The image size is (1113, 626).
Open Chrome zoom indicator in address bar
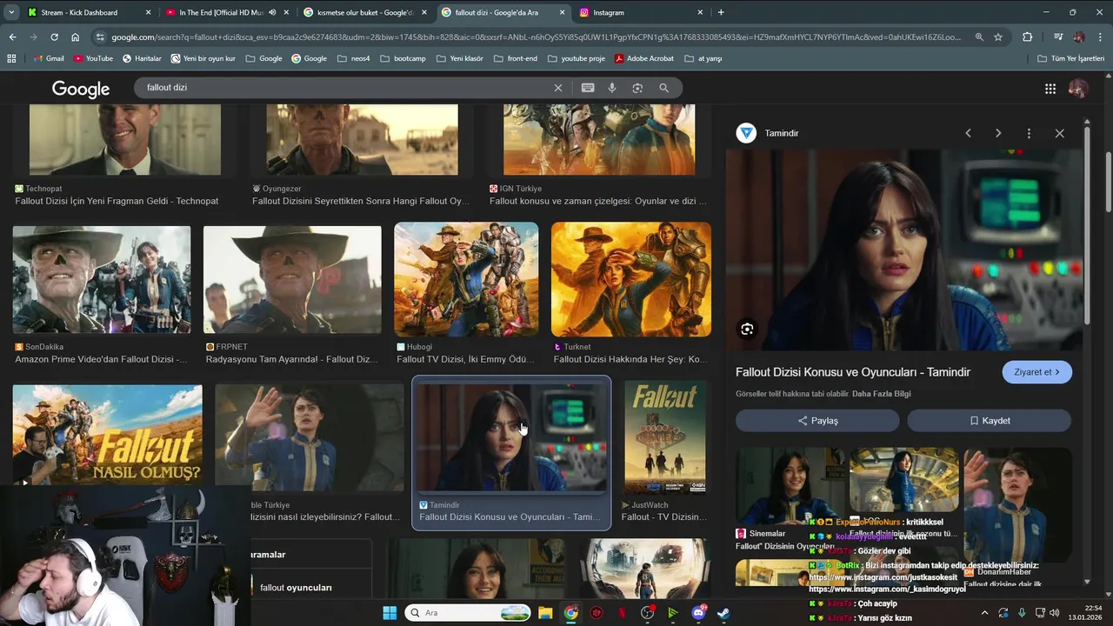979,37
